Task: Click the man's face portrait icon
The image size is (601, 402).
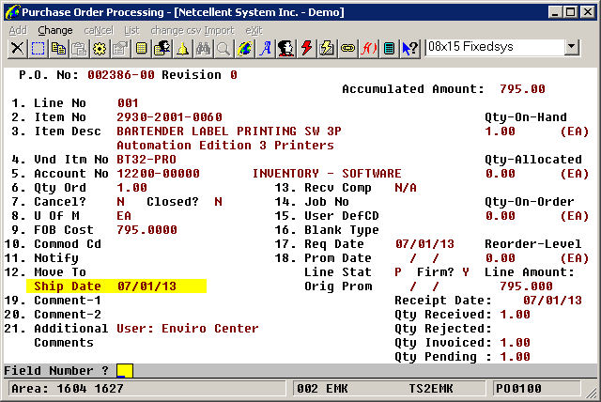Action: (285, 49)
